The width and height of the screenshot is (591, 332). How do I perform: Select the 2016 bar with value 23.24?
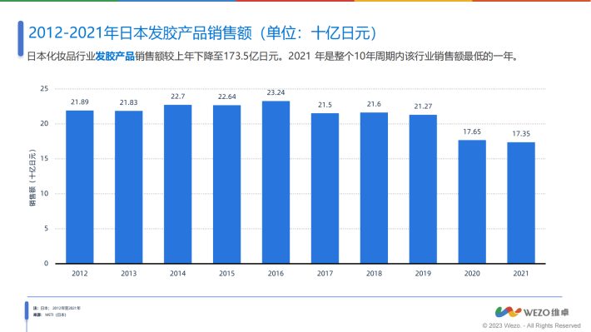[x=276, y=182]
